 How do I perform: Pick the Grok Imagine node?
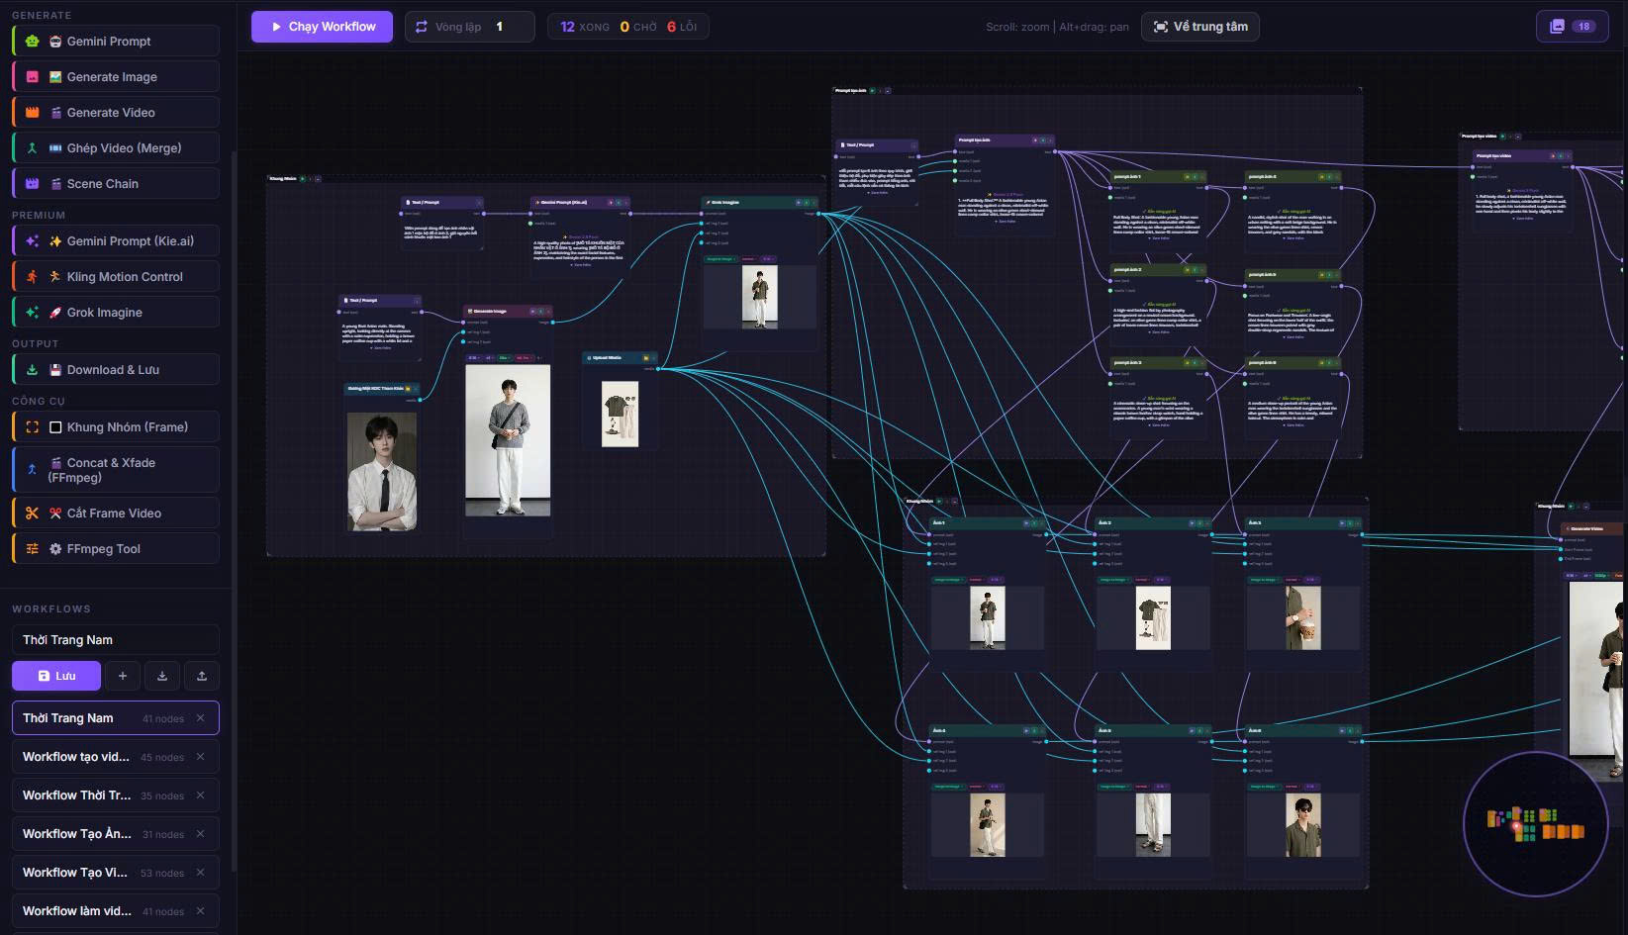116,312
